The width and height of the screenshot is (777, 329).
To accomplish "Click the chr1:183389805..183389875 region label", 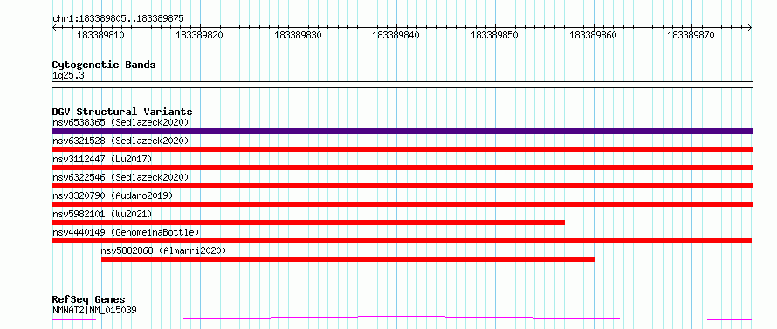I will point(118,19).
